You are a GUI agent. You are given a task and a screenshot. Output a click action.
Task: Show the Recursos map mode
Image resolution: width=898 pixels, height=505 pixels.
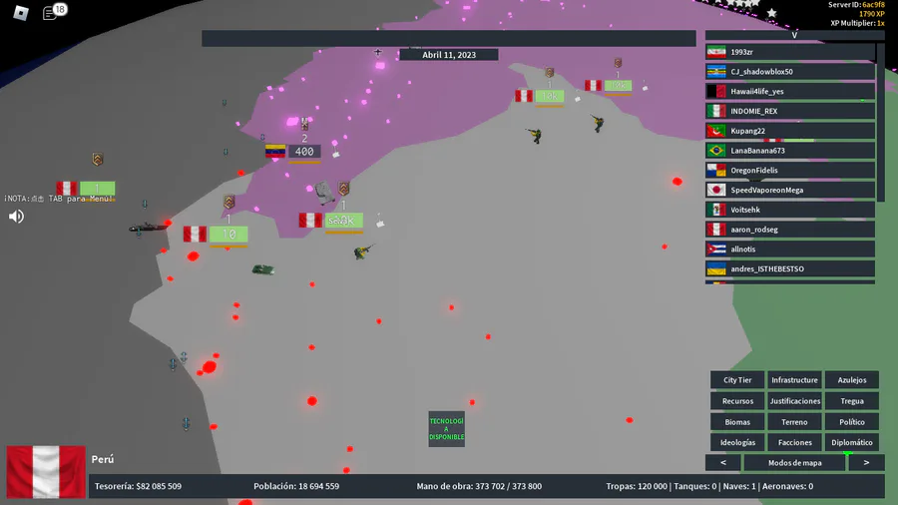click(x=737, y=401)
